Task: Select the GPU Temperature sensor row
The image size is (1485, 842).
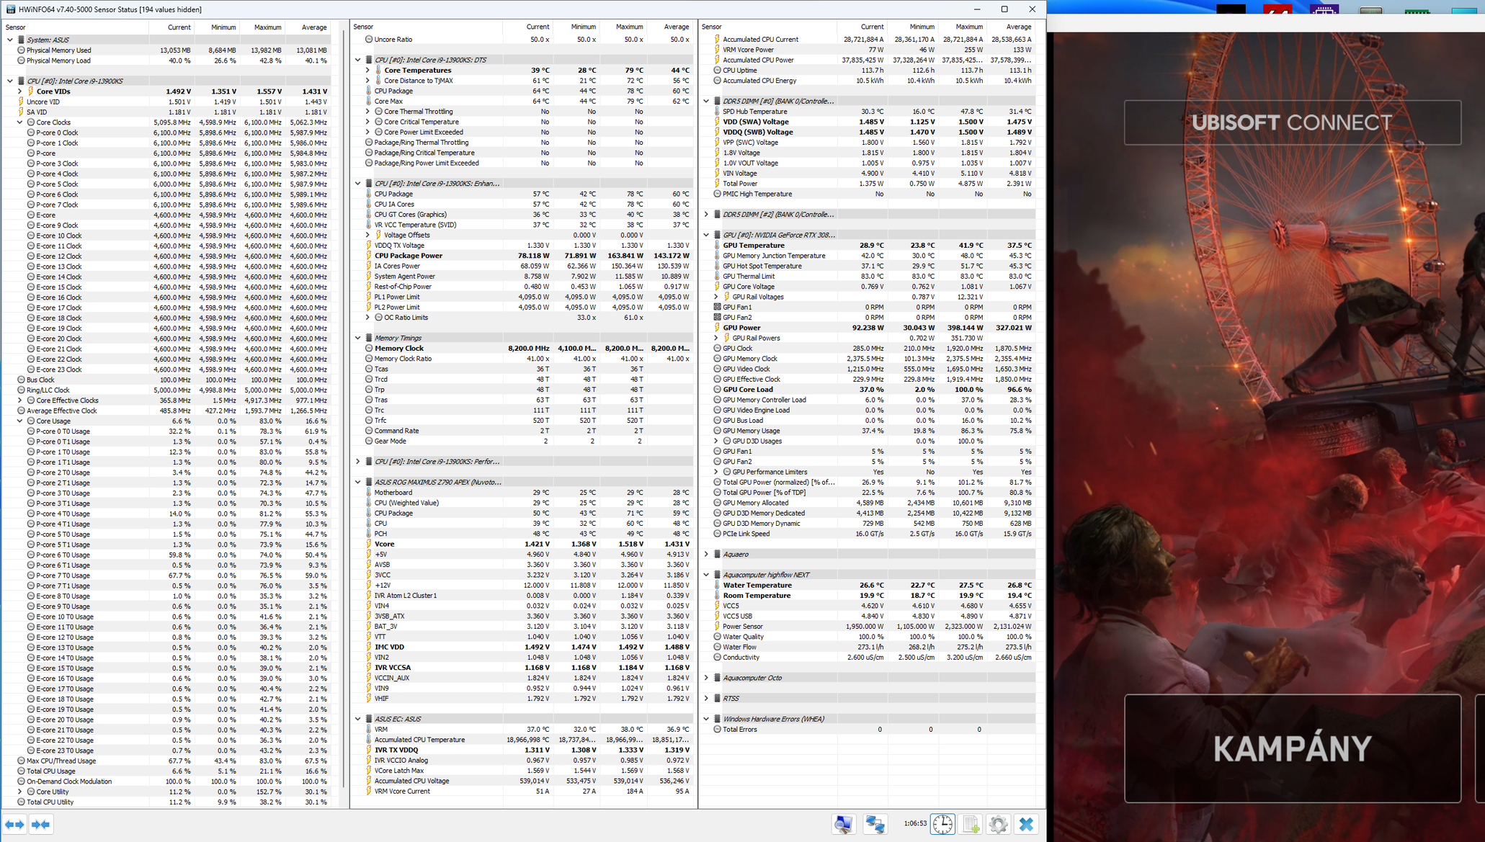Action: pyautogui.click(x=753, y=246)
